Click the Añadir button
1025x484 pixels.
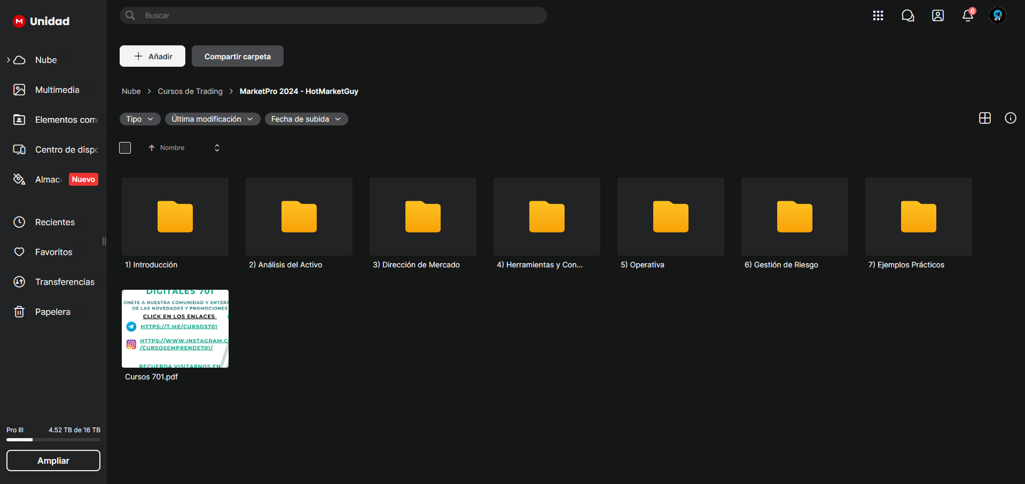click(152, 56)
